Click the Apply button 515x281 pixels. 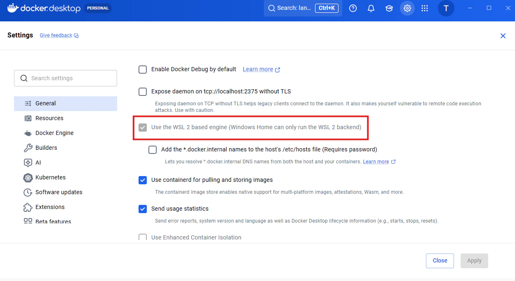pyautogui.click(x=474, y=261)
